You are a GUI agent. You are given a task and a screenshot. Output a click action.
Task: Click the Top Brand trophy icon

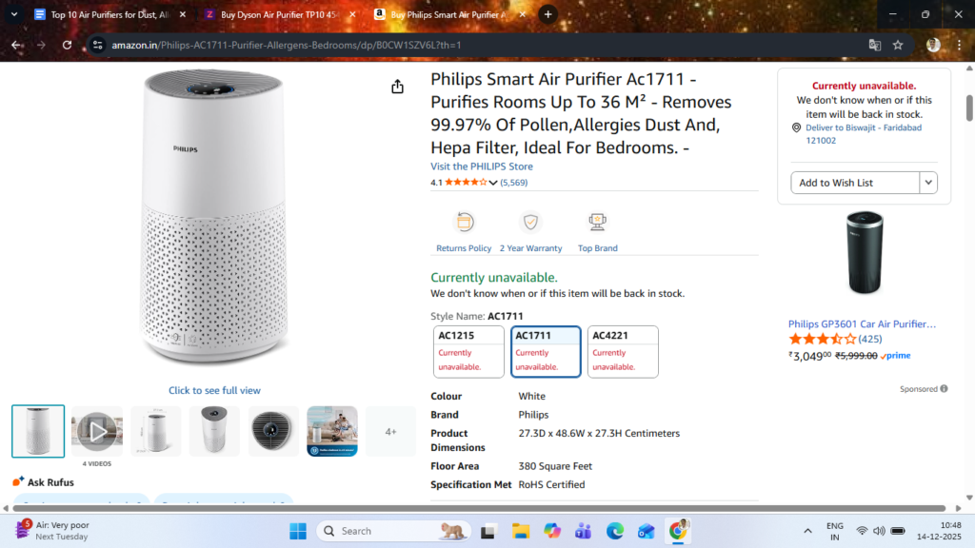(x=597, y=223)
